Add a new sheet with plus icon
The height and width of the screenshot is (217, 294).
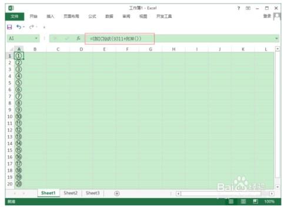[x=117, y=193]
